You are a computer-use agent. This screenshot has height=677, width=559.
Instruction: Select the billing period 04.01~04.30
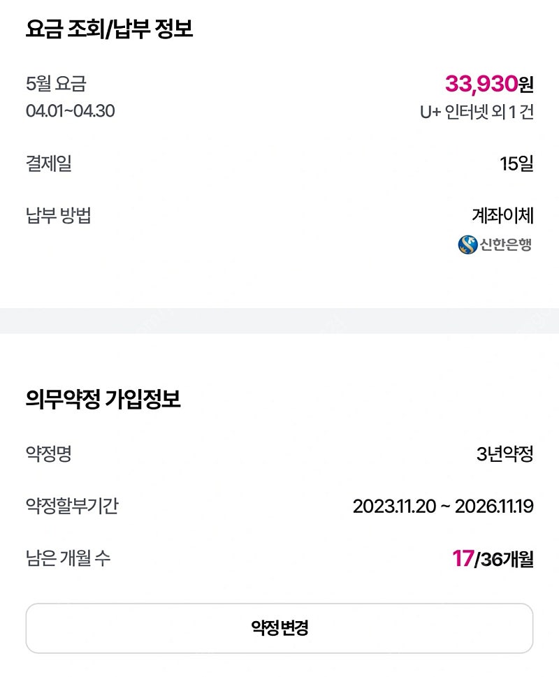click(71, 111)
